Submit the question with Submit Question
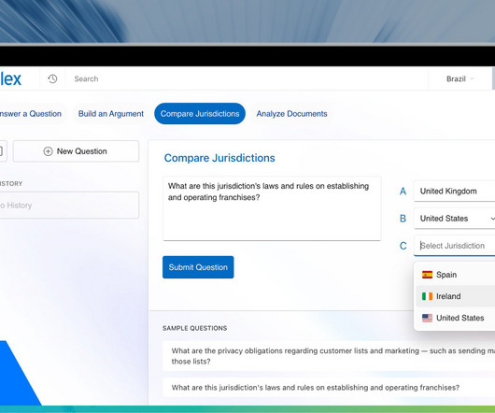495x413 pixels. [x=198, y=267]
